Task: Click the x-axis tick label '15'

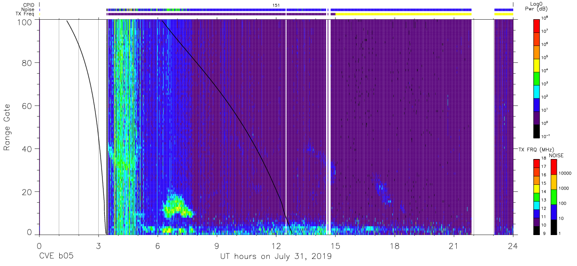Action: tap(335, 246)
